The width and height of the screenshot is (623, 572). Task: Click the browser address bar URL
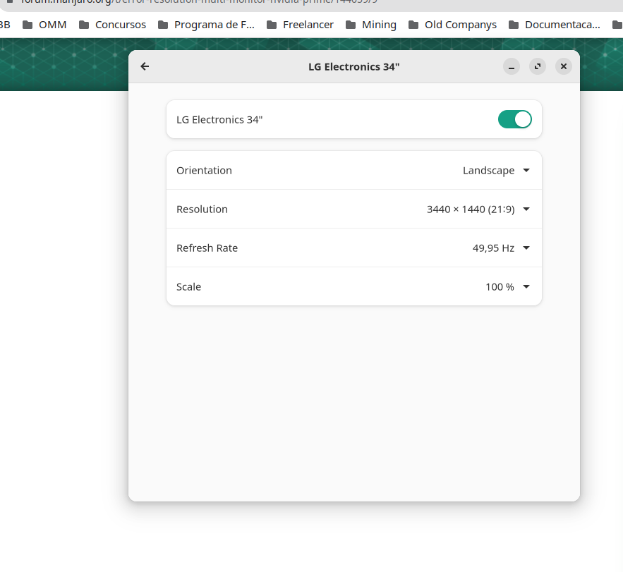(x=199, y=1)
